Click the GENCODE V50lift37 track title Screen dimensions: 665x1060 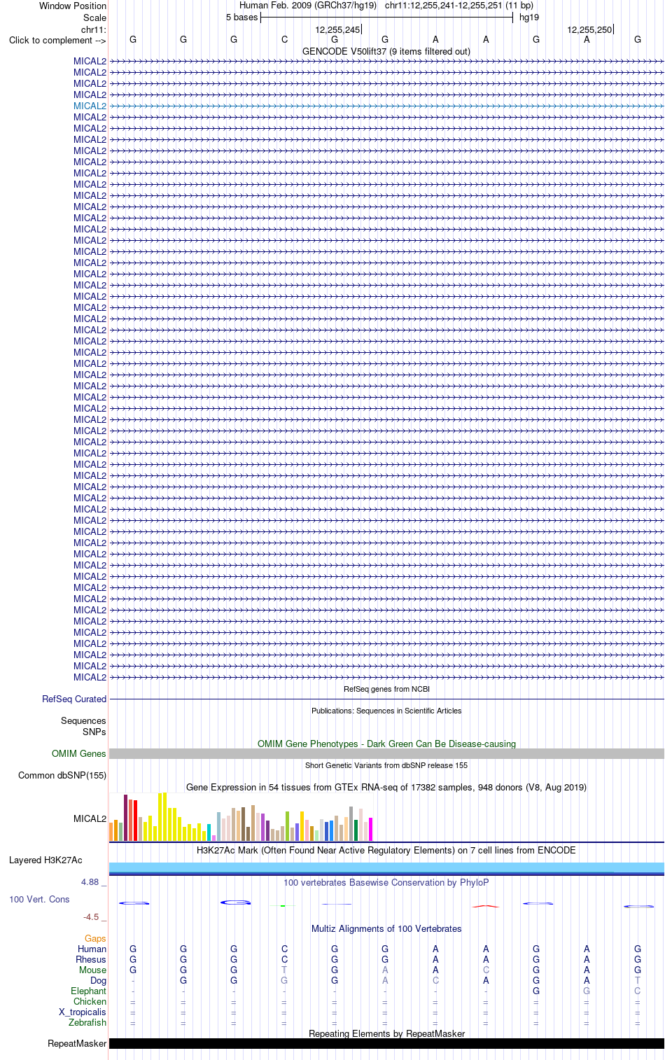(386, 51)
